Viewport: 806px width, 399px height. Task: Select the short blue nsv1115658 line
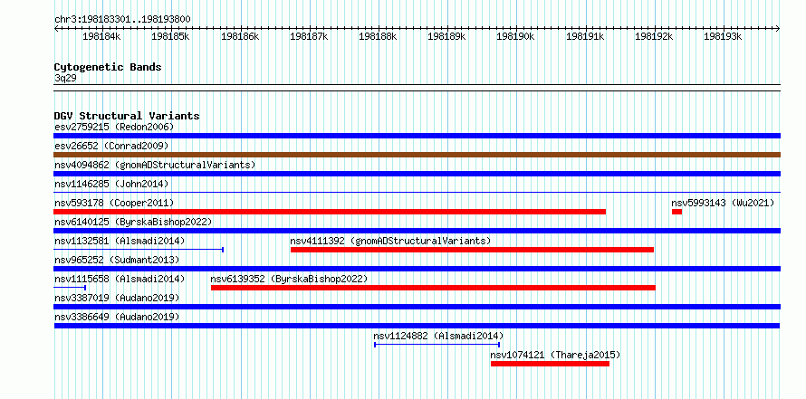[x=70, y=288]
